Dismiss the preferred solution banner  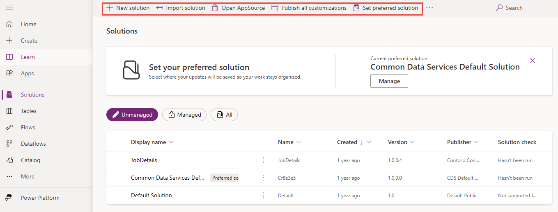[x=533, y=61]
